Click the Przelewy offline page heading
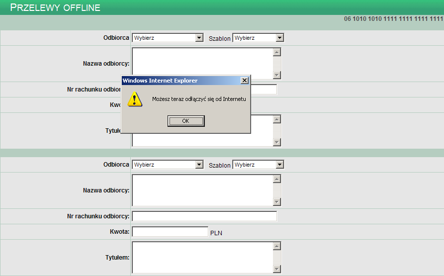The image size is (444, 276). point(55,7)
